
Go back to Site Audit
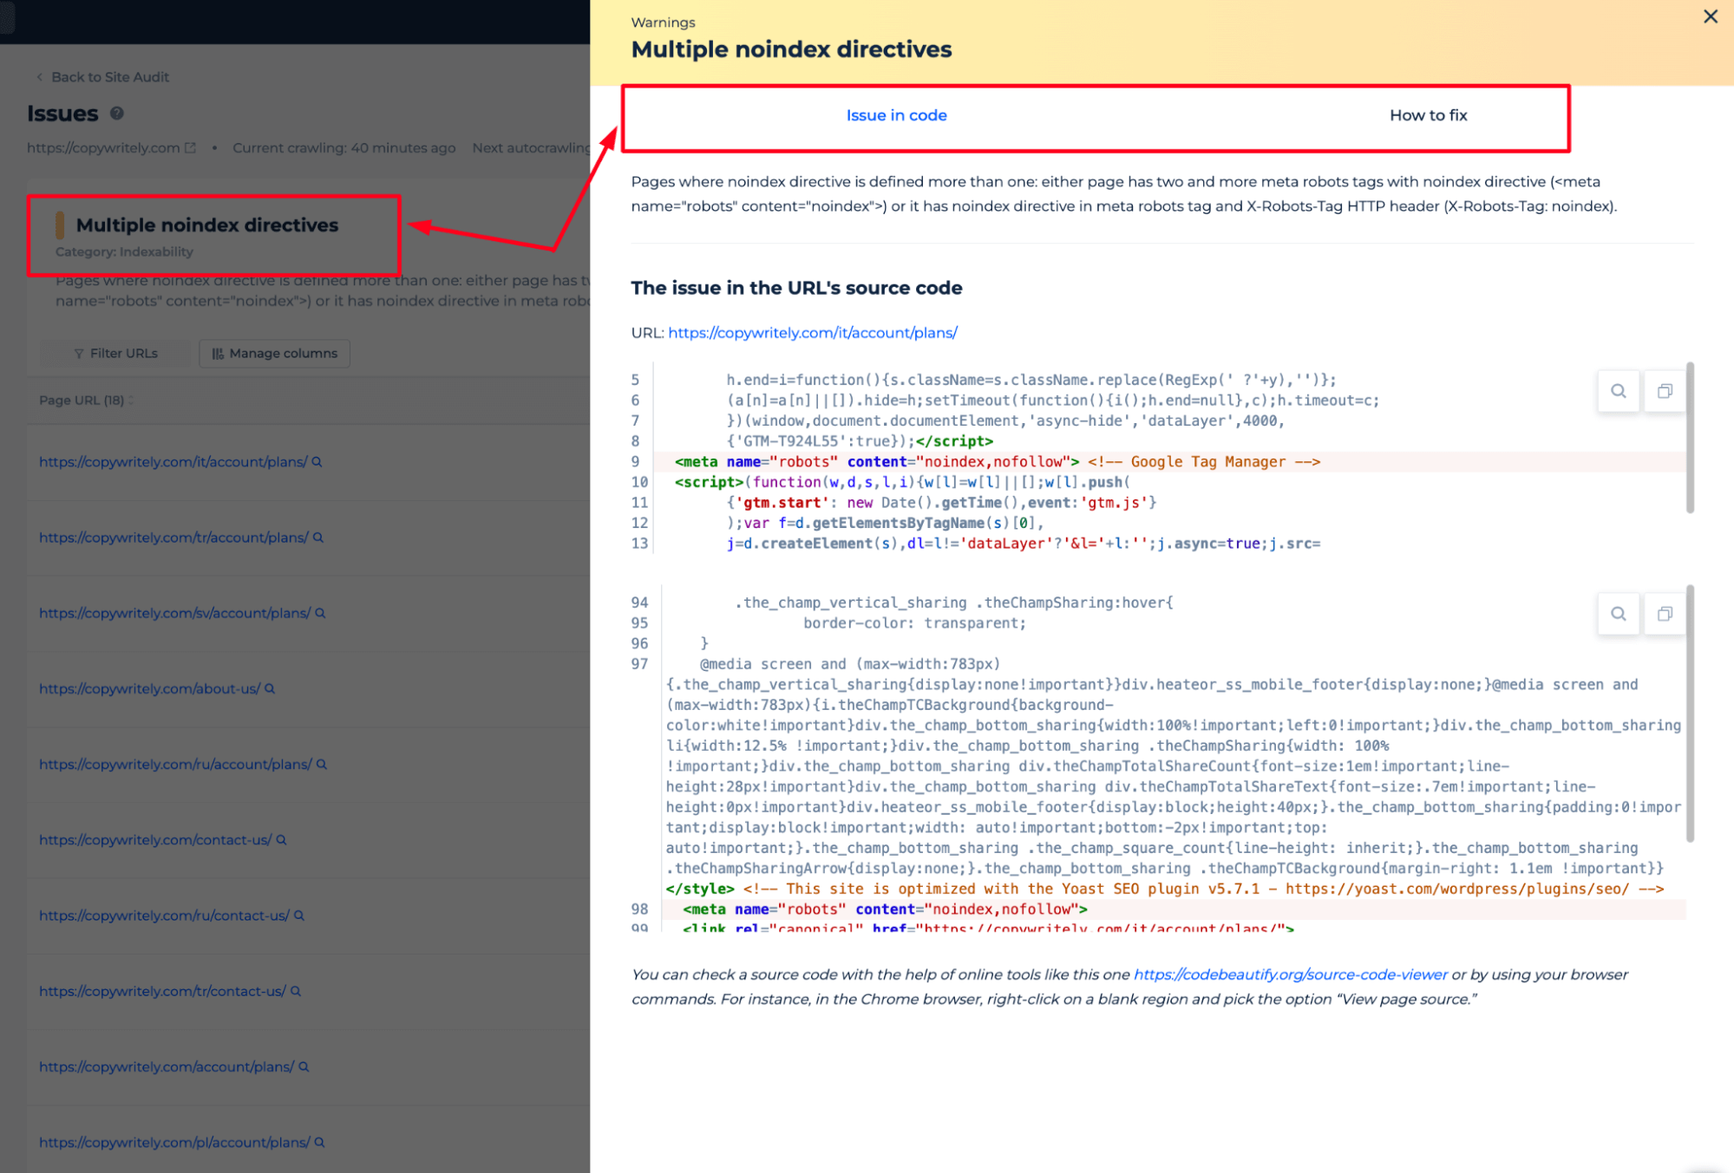109,77
